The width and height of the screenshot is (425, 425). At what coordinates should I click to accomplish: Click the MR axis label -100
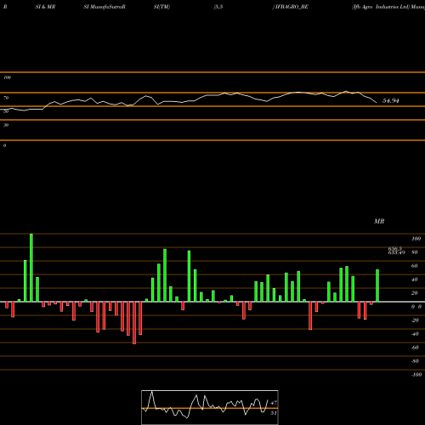pyautogui.click(x=416, y=375)
